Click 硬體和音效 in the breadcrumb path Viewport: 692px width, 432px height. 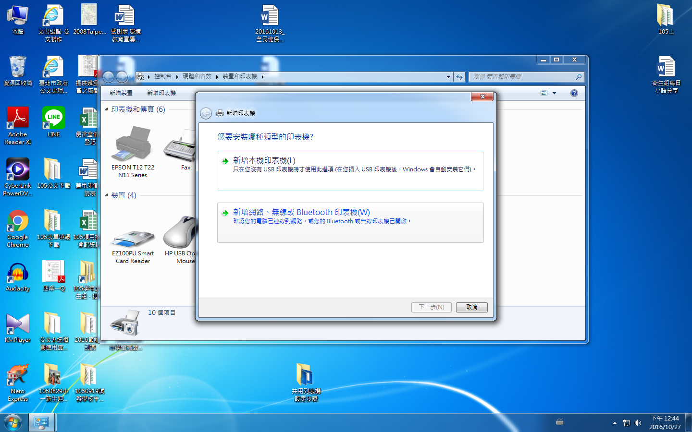coord(197,76)
